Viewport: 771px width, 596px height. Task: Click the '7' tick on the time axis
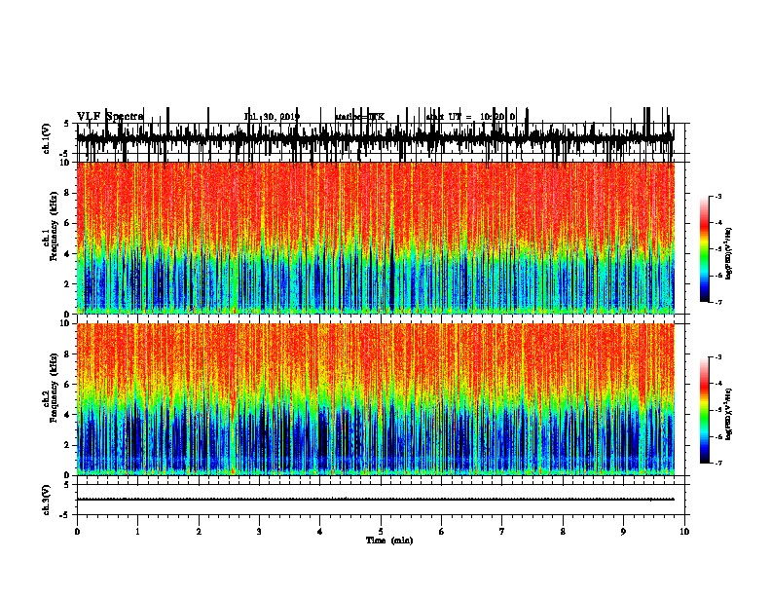click(502, 532)
